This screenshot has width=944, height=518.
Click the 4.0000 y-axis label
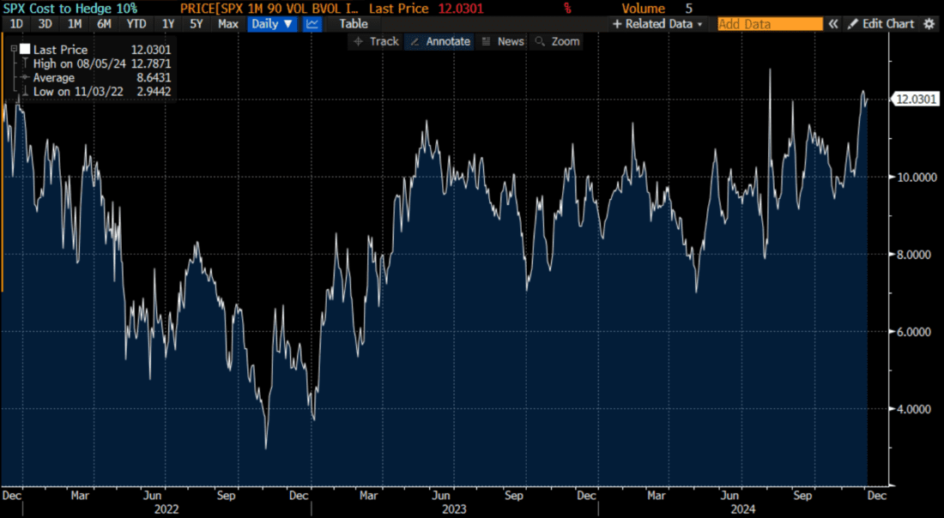pos(916,409)
